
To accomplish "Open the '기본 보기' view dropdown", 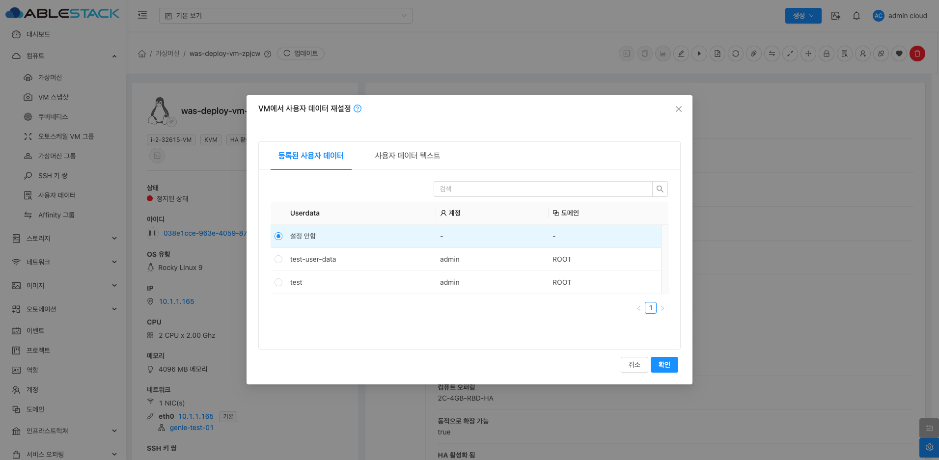I will point(285,16).
